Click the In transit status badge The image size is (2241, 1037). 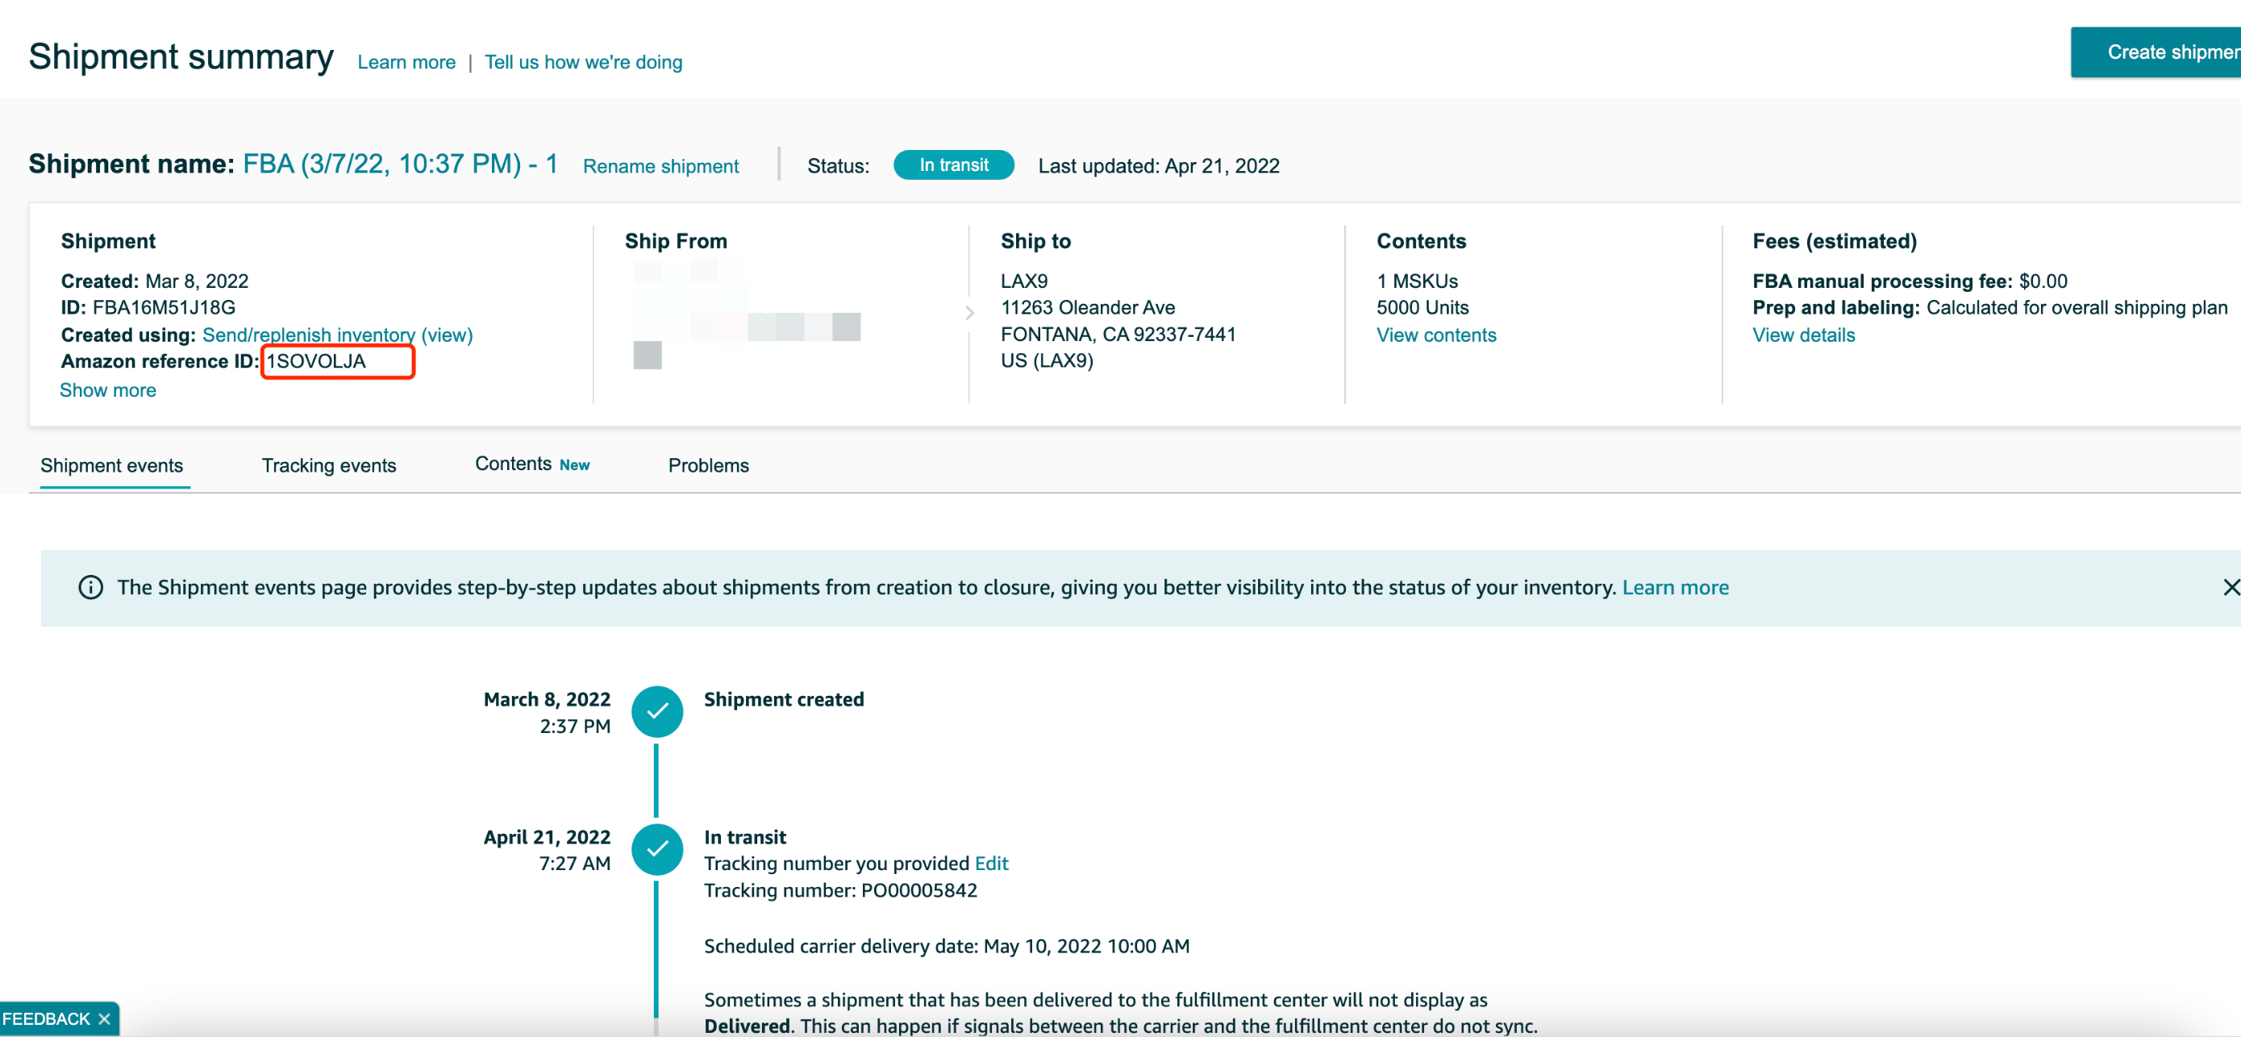953,165
